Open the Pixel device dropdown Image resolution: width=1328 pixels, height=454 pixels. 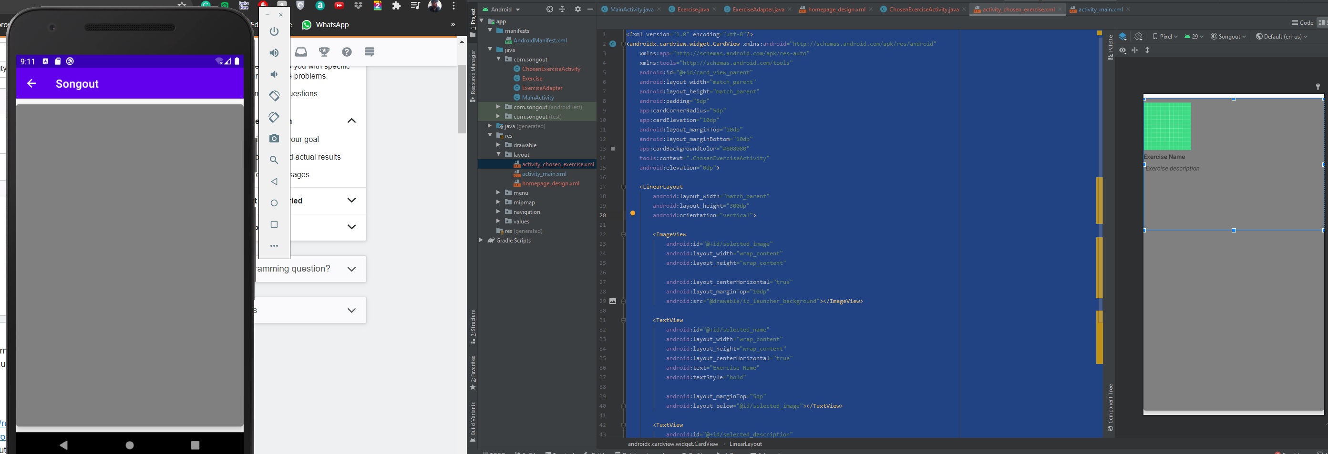tap(1164, 36)
